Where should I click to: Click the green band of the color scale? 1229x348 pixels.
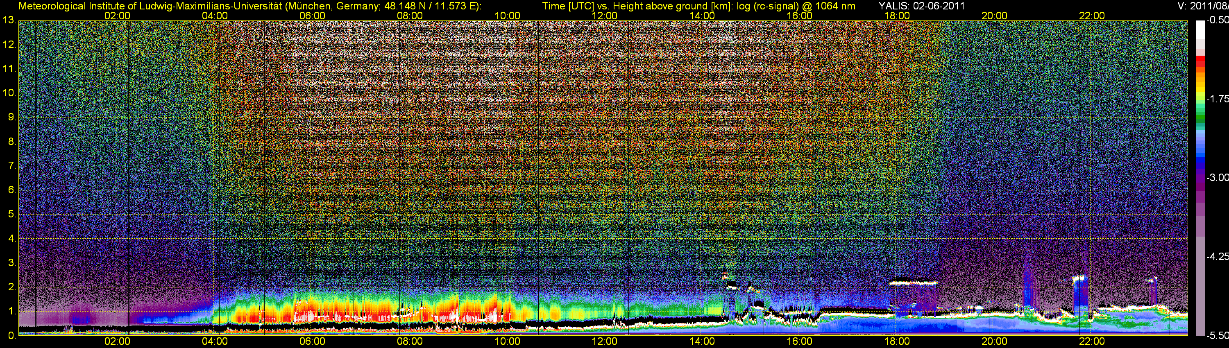click(1200, 120)
